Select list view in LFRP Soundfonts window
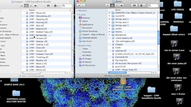The width and height of the screenshot is (191, 107). coord(26,6)
